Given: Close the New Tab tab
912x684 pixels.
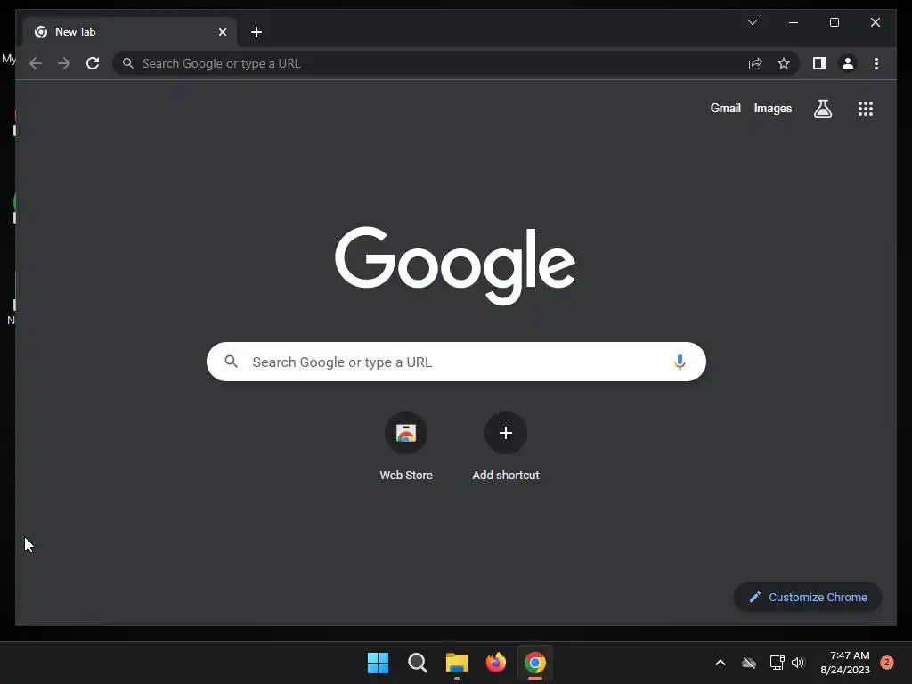Looking at the screenshot, I should (x=222, y=32).
